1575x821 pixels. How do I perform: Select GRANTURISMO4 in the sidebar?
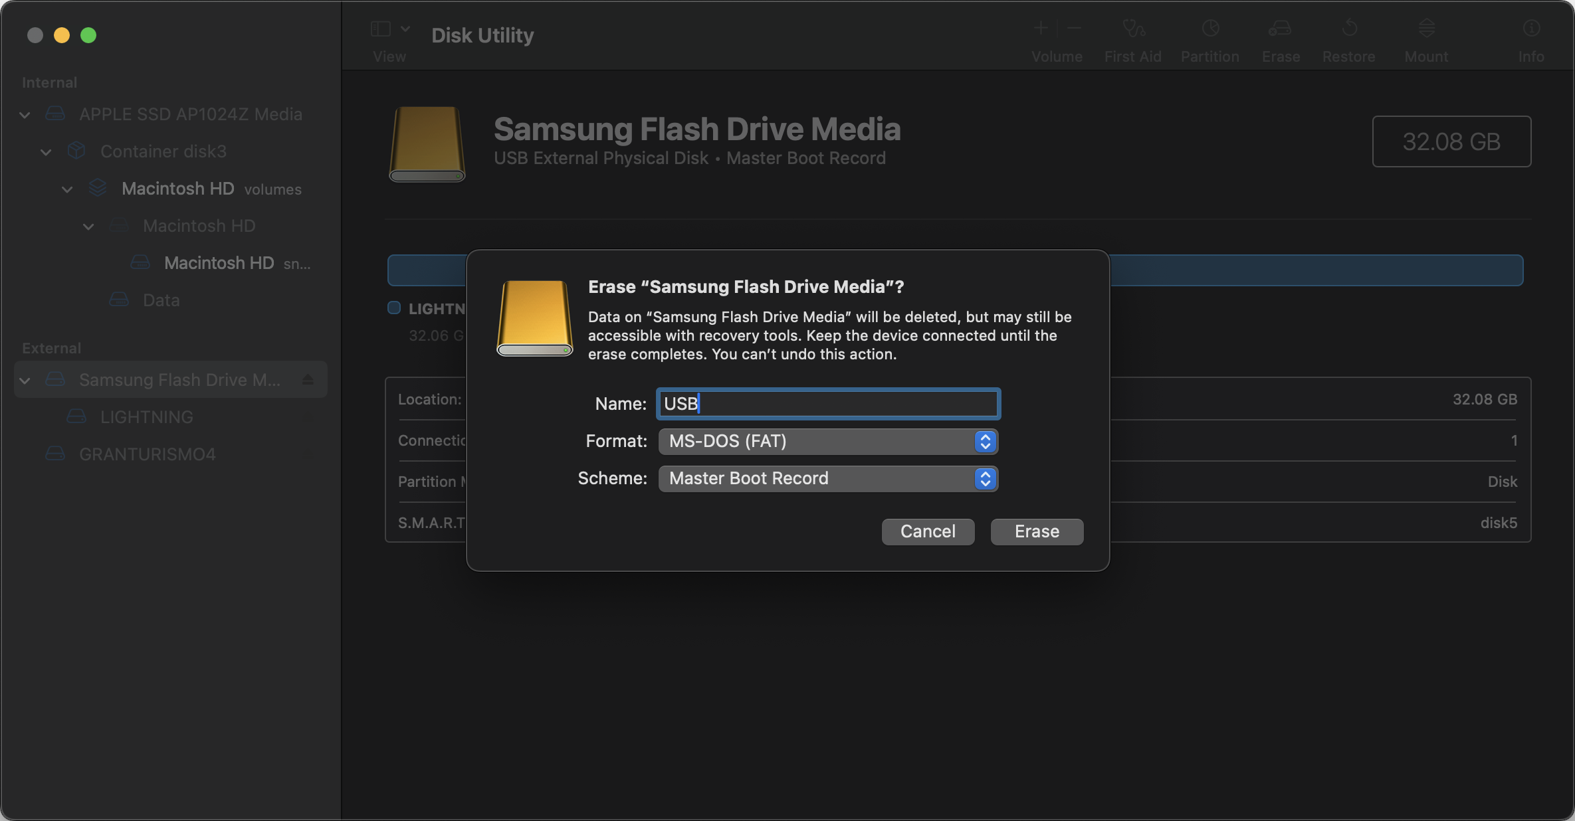coord(148,454)
